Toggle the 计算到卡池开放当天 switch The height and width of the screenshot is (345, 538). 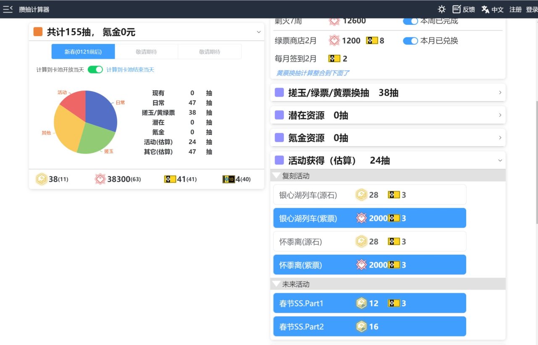click(95, 70)
